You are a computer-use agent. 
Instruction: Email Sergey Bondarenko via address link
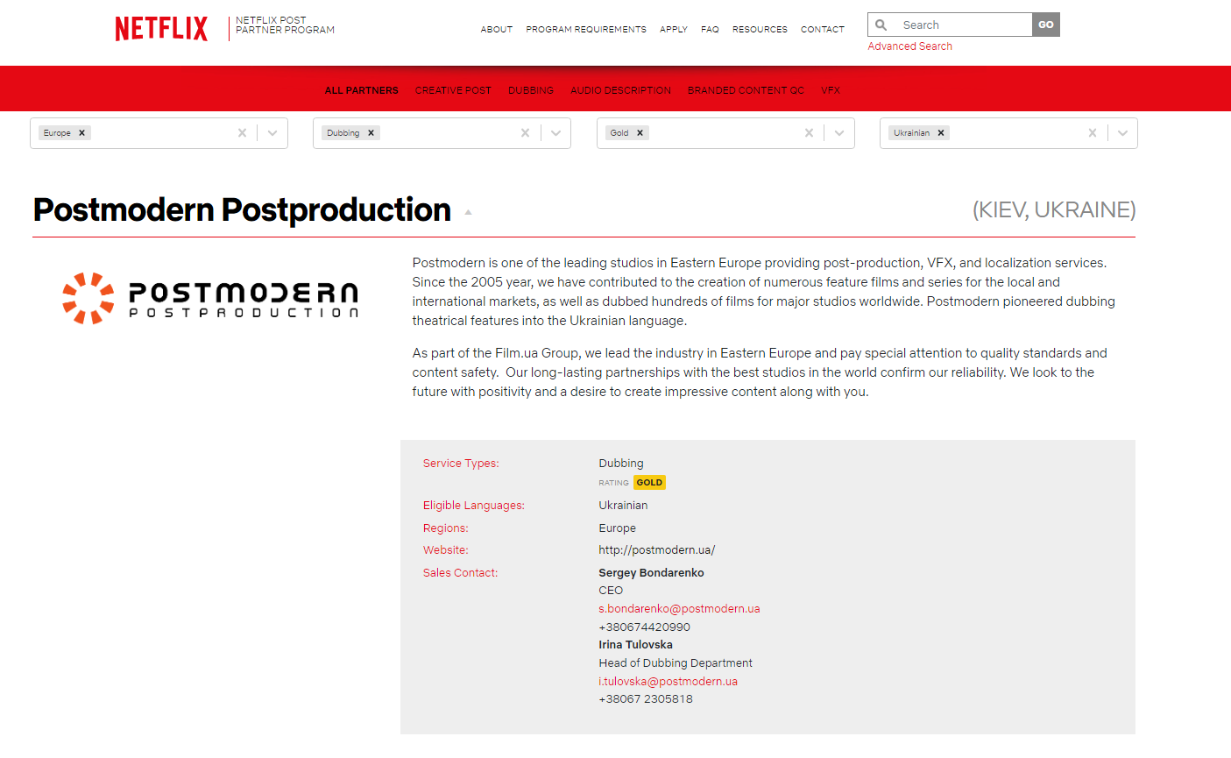679,608
